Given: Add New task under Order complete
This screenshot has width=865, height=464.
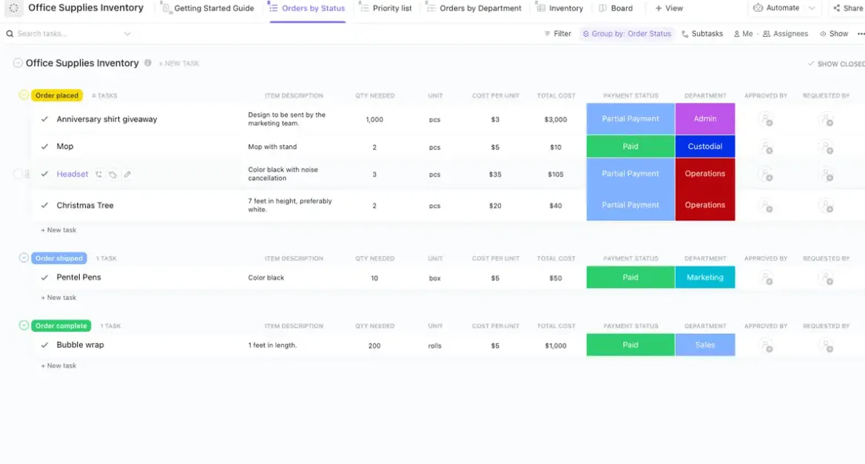Looking at the screenshot, I should 58,366.
